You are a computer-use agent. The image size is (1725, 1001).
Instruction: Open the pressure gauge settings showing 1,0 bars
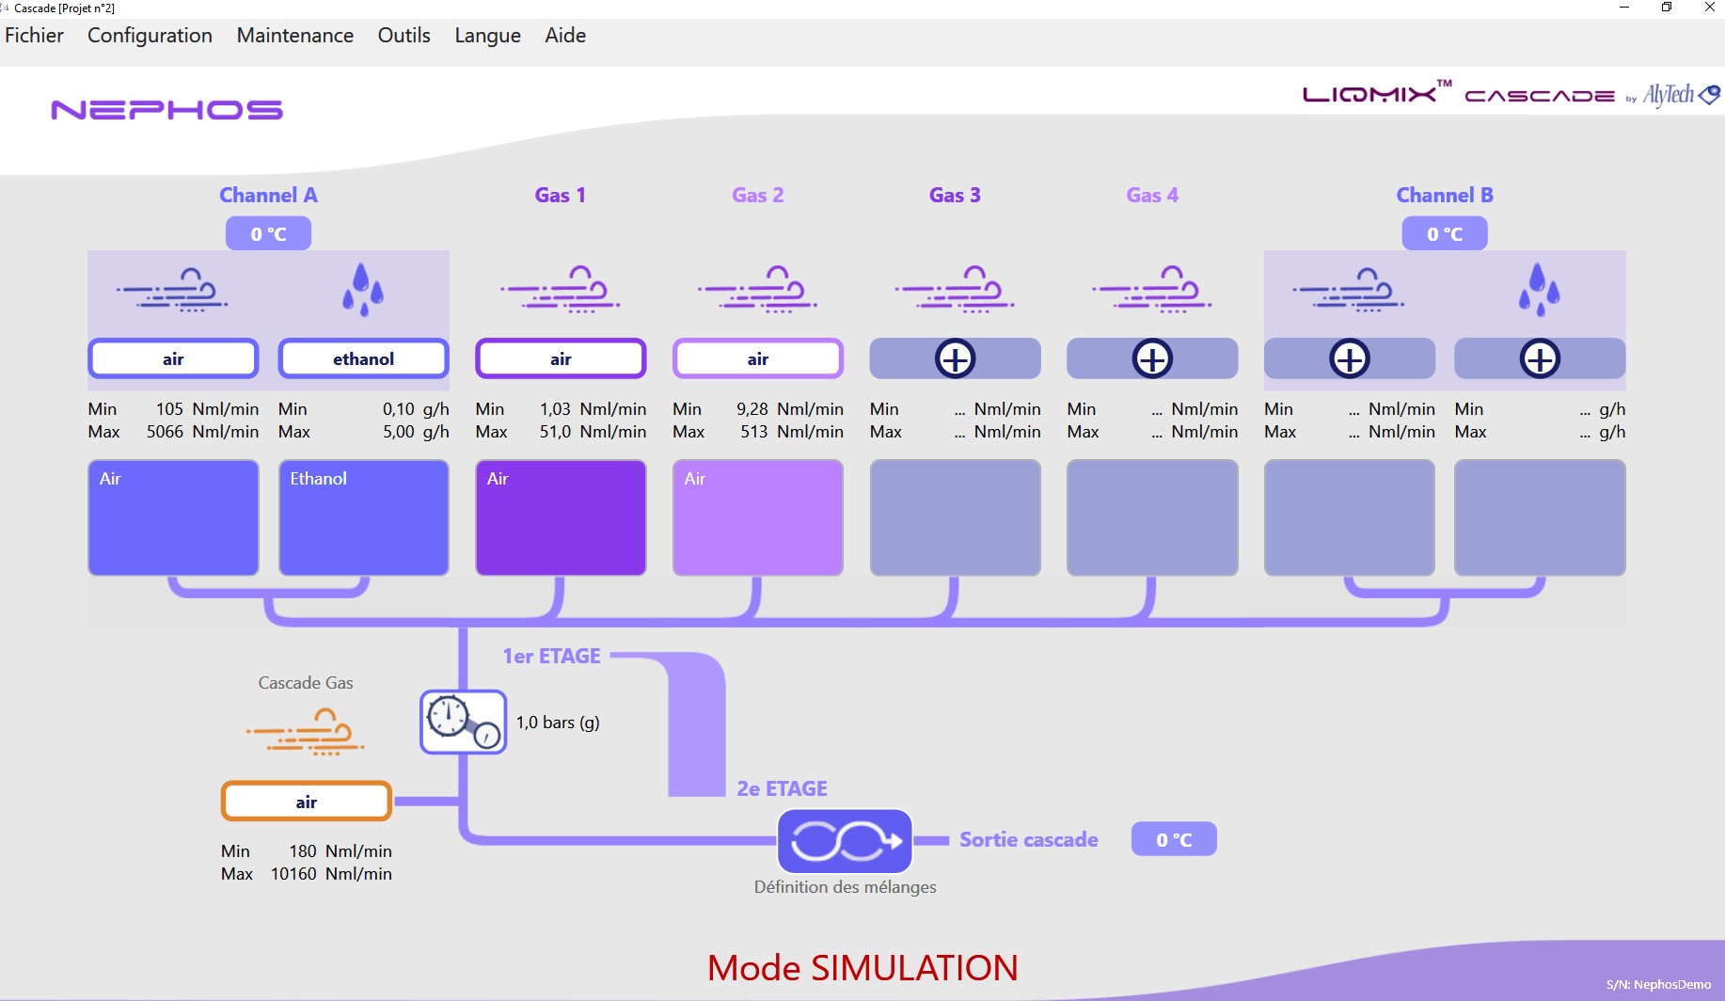point(462,723)
